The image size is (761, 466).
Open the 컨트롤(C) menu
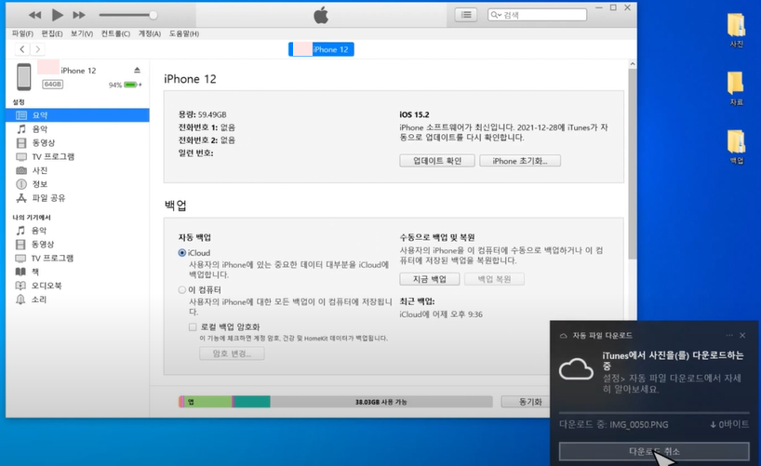click(x=115, y=33)
